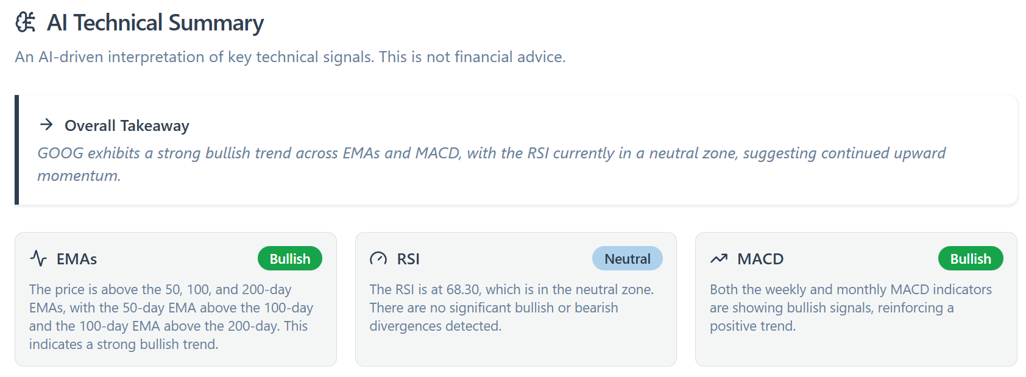The width and height of the screenshot is (1026, 377).
Task: Click the EMA description paragraph
Action: [171, 317]
